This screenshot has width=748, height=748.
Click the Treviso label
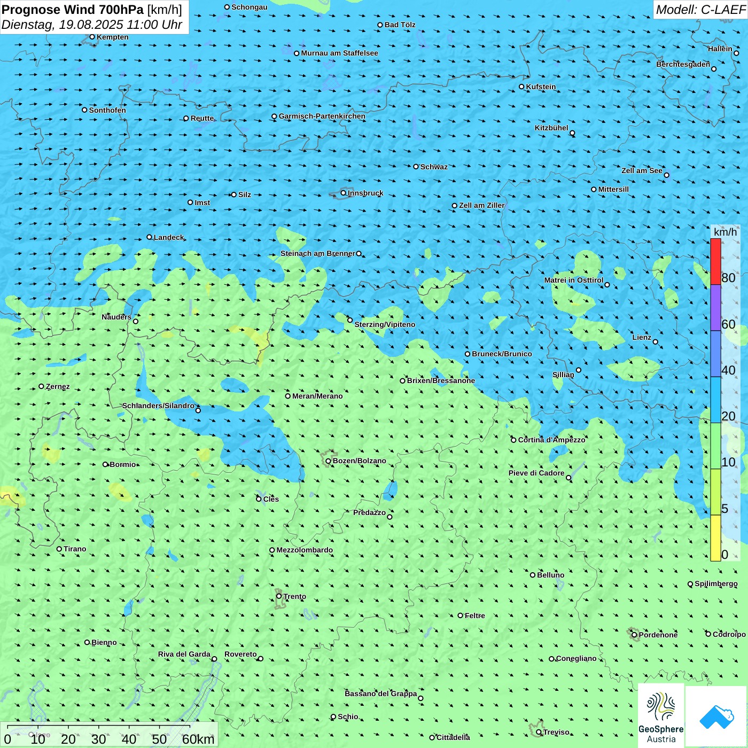(x=556, y=732)
